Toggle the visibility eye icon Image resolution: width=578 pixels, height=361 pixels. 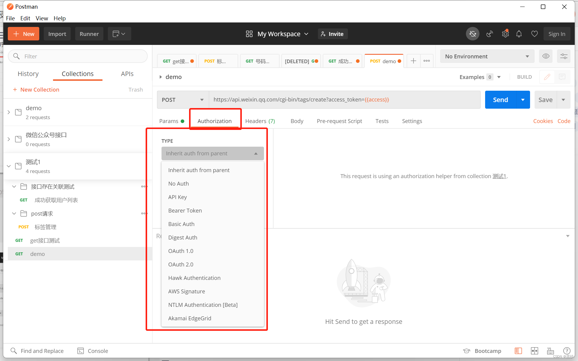[x=546, y=56]
